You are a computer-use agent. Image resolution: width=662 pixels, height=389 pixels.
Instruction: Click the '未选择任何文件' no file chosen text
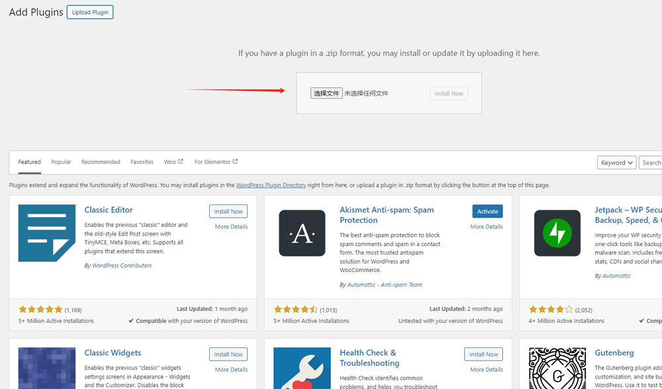(x=366, y=94)
